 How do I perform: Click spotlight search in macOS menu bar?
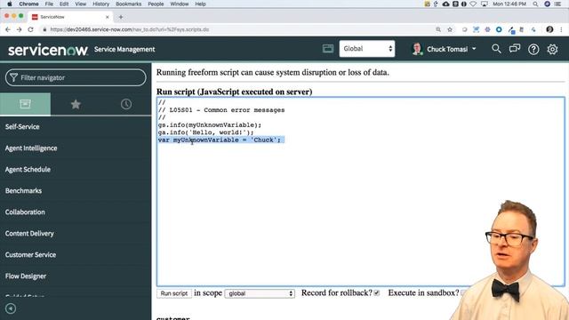(535, 4)
